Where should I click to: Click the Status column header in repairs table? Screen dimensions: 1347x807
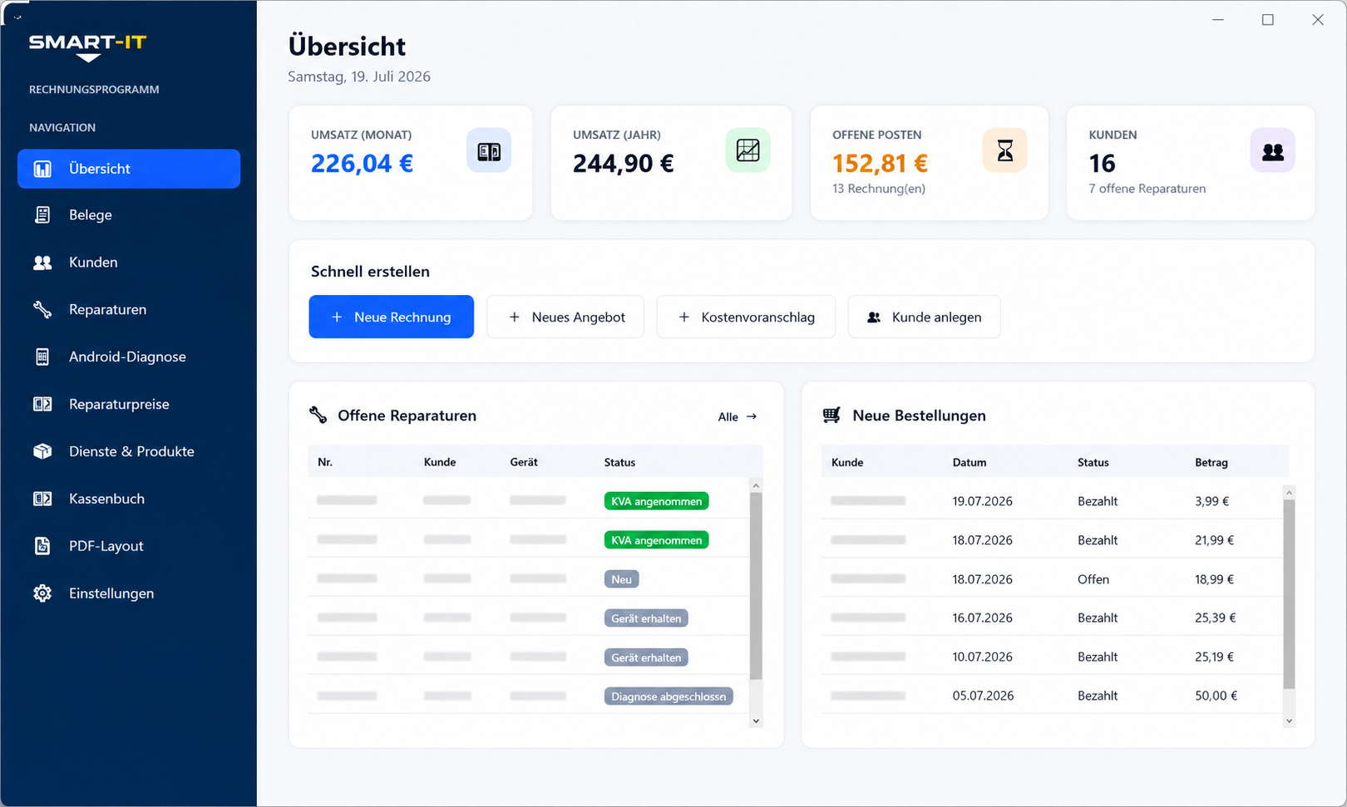[619, 462]
